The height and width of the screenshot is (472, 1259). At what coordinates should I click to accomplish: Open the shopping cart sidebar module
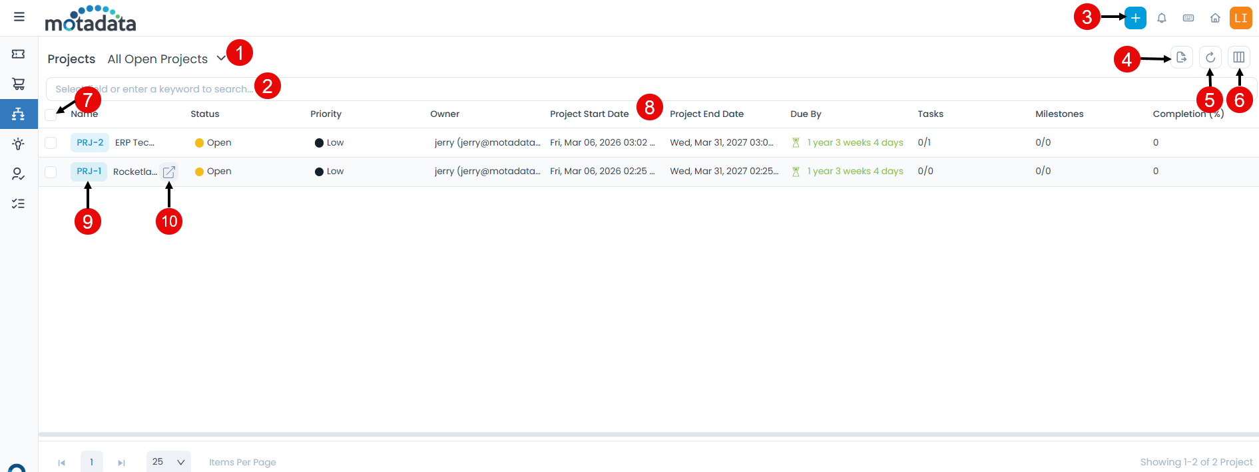19,84
